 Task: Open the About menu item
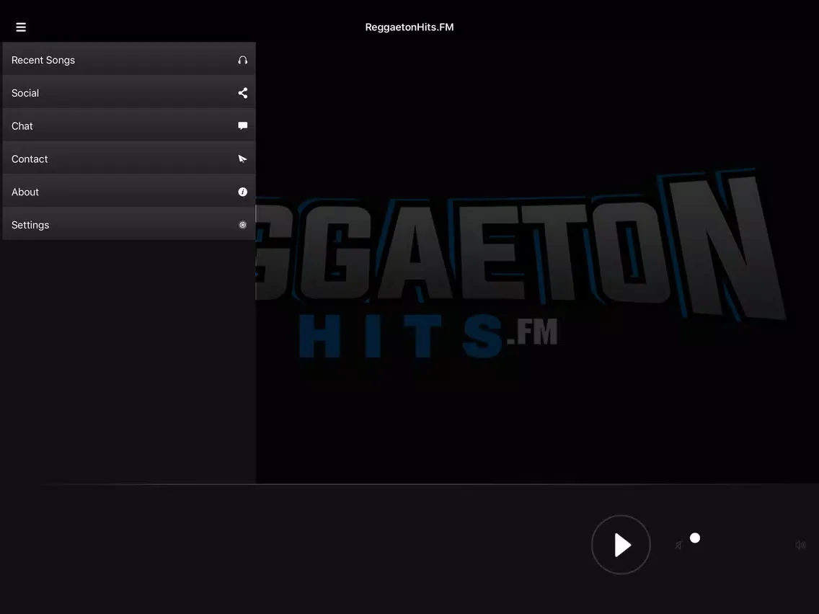point(129,192)
